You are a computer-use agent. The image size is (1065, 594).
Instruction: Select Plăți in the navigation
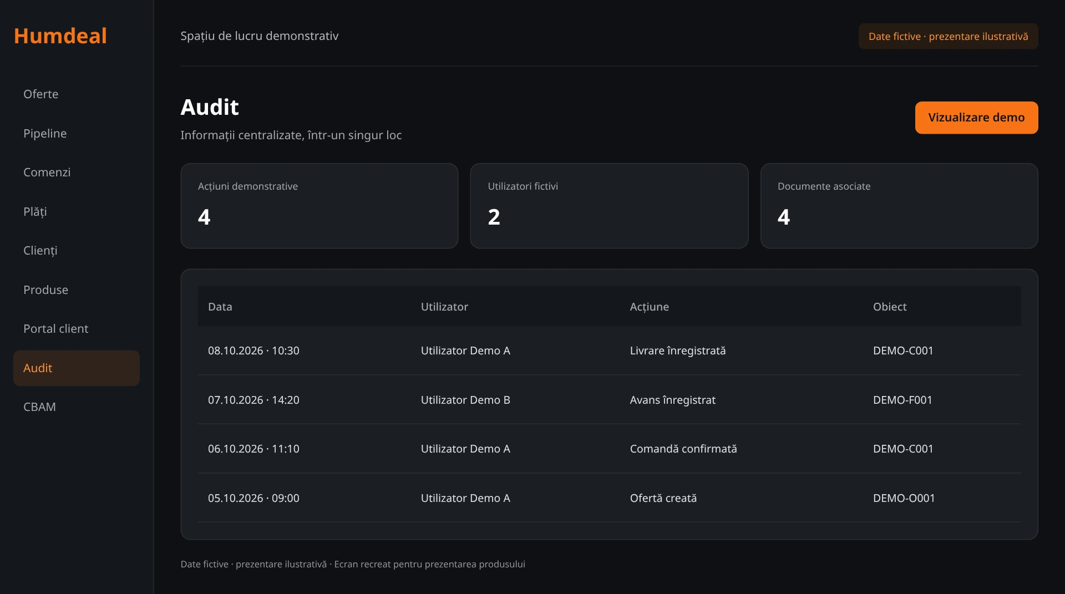[77, 212]
